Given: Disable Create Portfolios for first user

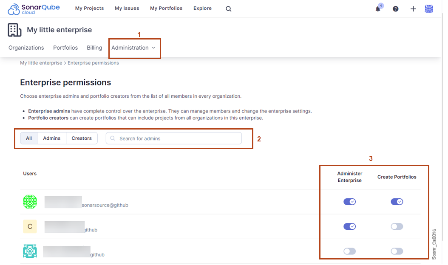Looking at the screenshot, I should pyautogui.click(x=397, y=202).
